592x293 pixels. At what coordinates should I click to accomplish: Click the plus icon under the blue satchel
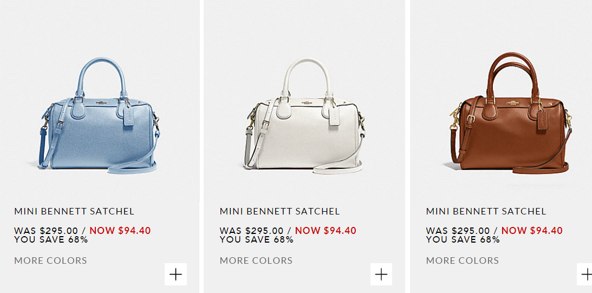tap(176, 274)
